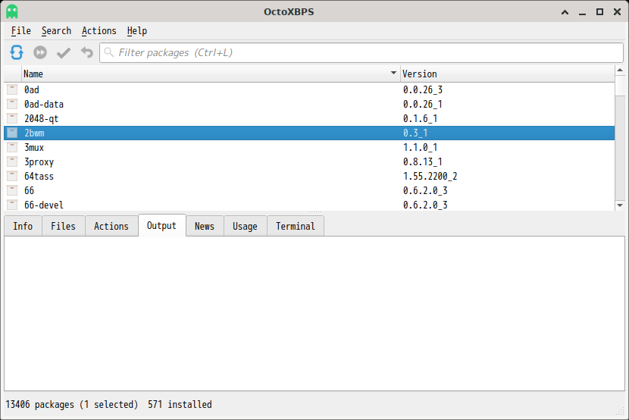Click the package icon beside 64tass
The image size is (629, 420).
coord(12,176)
